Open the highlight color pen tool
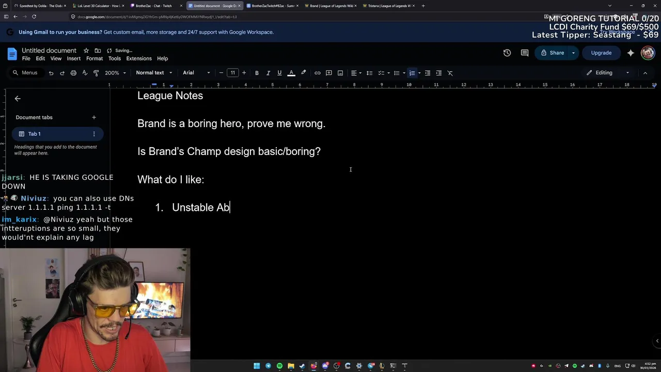The image size is (661, 372). tap(304, 73)
